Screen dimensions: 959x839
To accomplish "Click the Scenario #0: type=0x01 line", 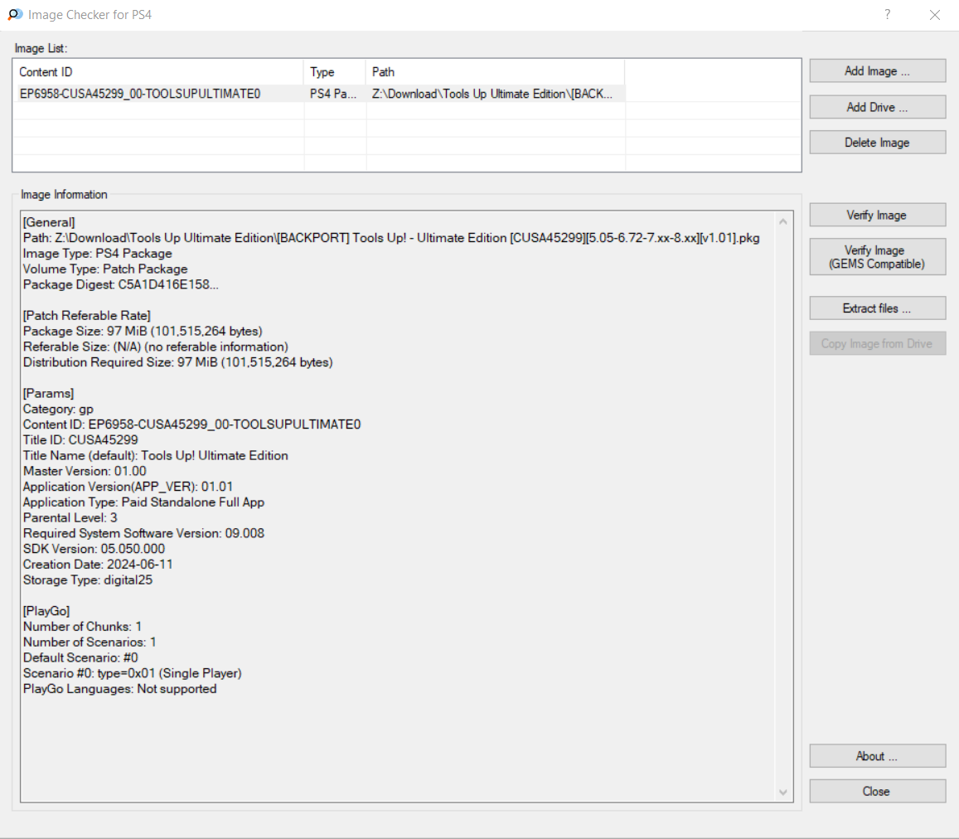I will click(132, 673).
